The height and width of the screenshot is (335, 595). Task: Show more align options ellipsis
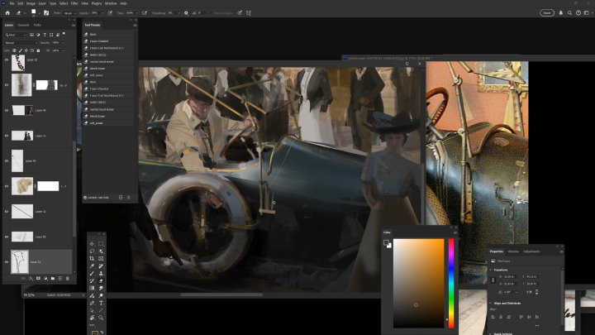(537, 325)
